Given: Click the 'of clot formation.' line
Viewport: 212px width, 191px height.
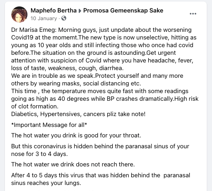Looking at the screenshot, I should coord(35,106).
